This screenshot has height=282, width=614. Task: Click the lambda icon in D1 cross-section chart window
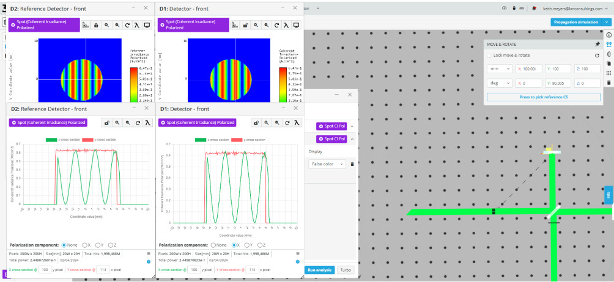(298, 123)
